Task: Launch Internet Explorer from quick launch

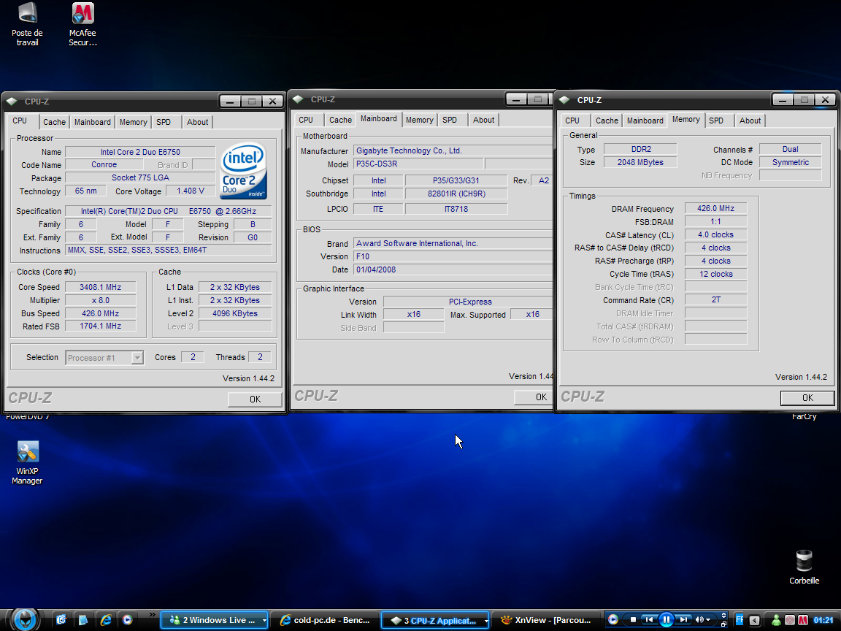Action: tap(106, 620)
